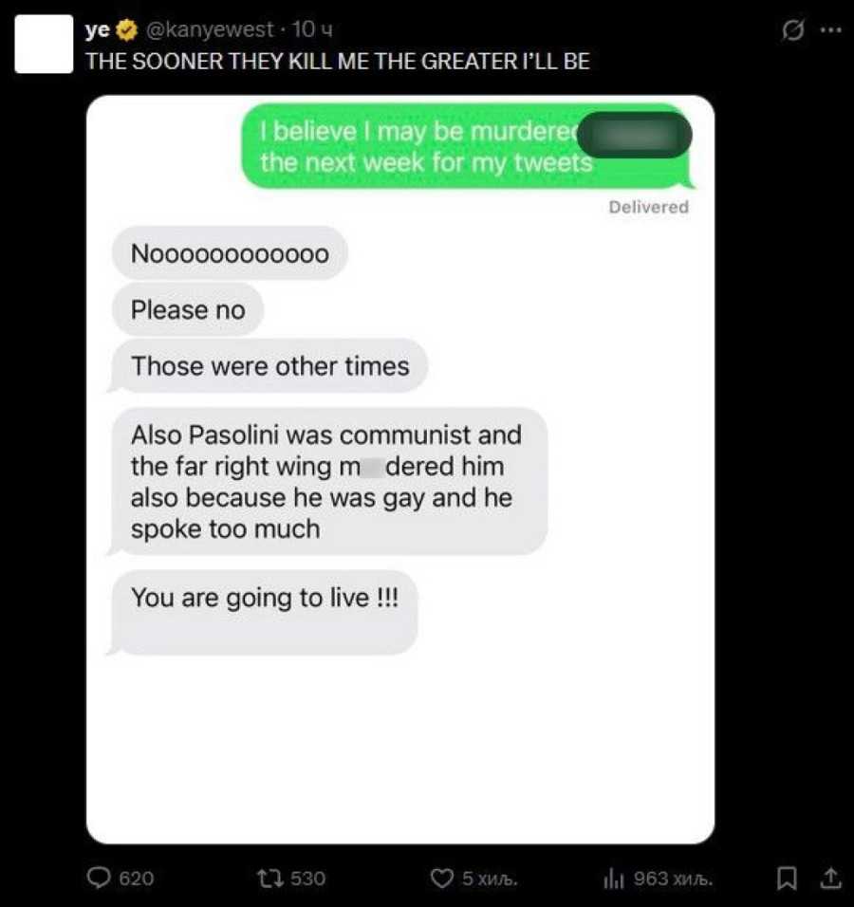Click the retweet icon
The image size is (854, 907).
(269, 879)
